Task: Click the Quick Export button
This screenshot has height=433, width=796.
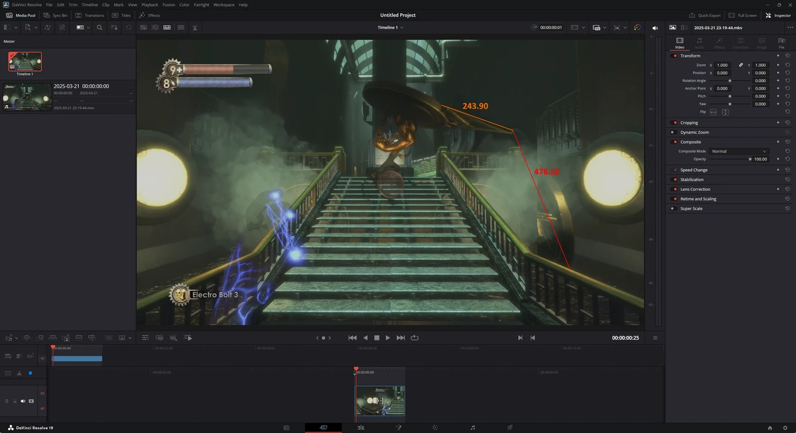Action: pos(705,15)
